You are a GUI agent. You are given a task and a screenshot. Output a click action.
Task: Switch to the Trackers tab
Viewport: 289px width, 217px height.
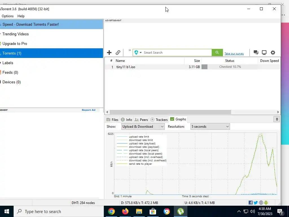point(159,120)
